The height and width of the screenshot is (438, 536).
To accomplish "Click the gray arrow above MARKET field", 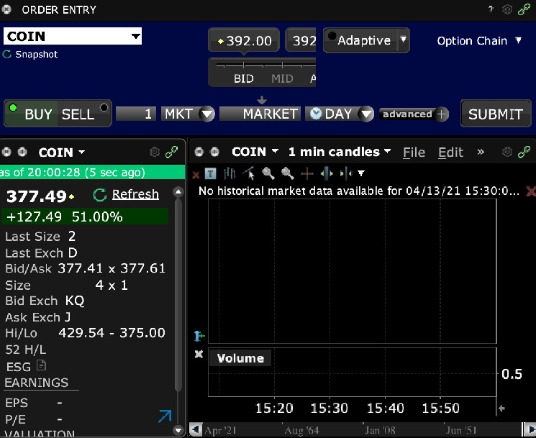I will (x=262, y=100).
